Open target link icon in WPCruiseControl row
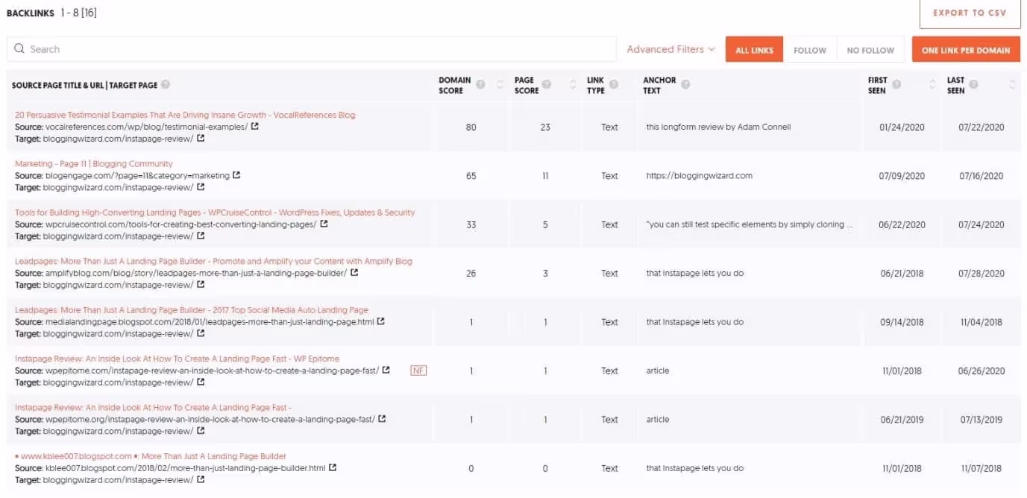 (201, 236)
